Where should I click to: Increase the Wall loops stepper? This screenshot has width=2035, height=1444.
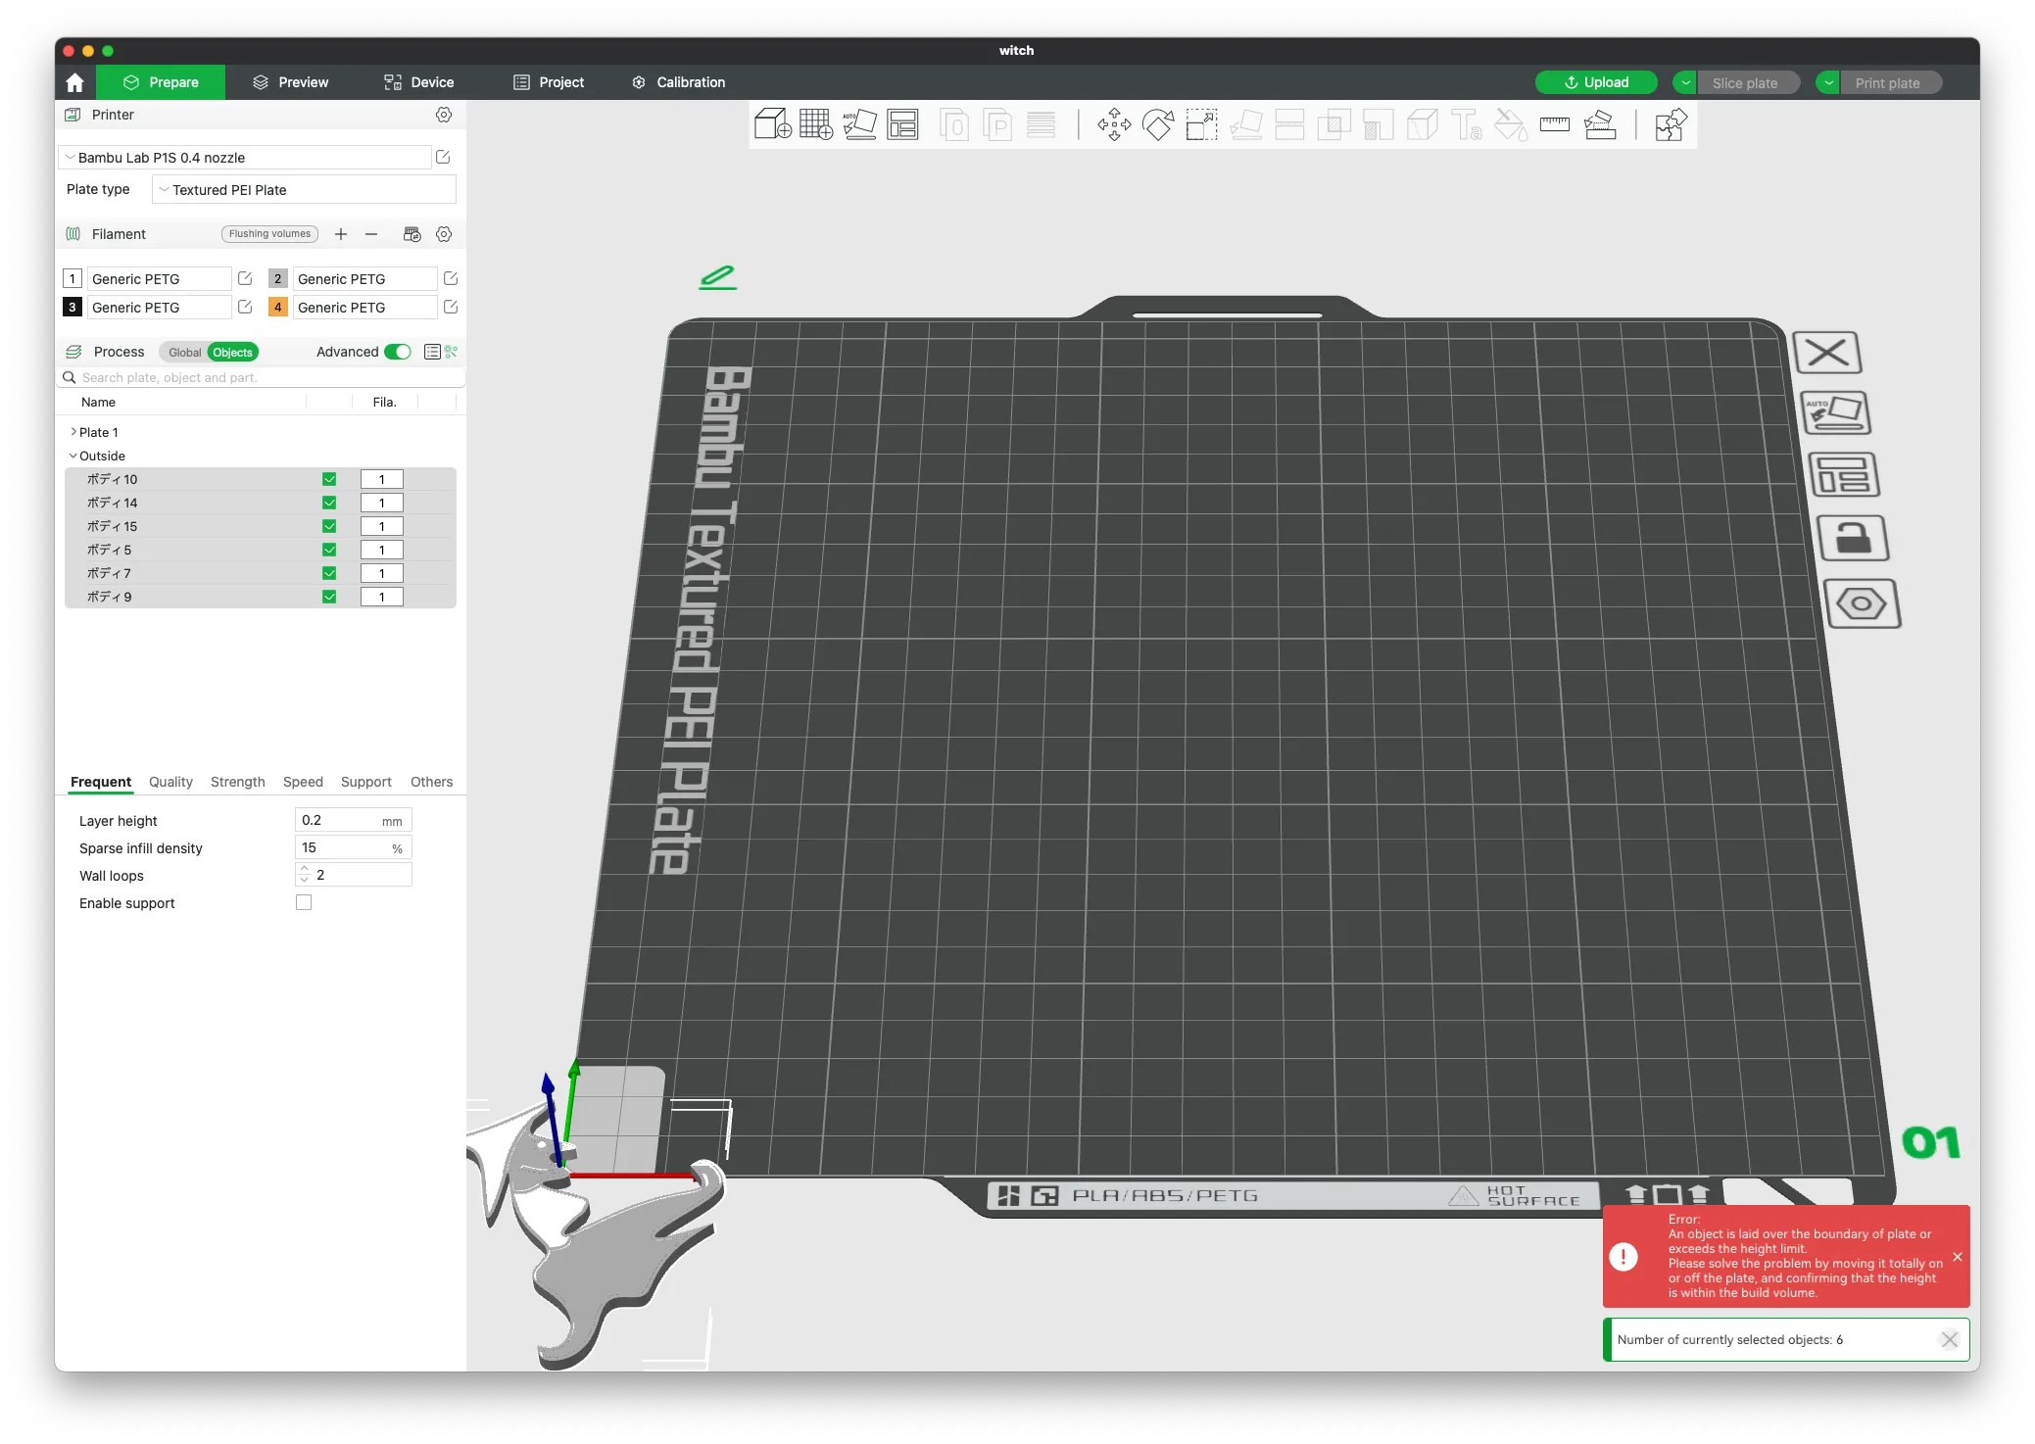(x=305, y=869)
